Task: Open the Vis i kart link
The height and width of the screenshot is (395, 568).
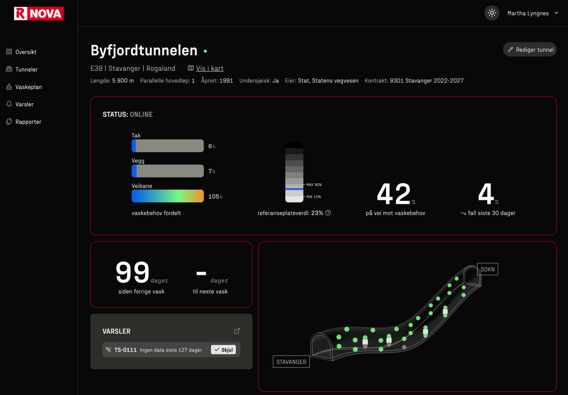Action: coord(210,68)
